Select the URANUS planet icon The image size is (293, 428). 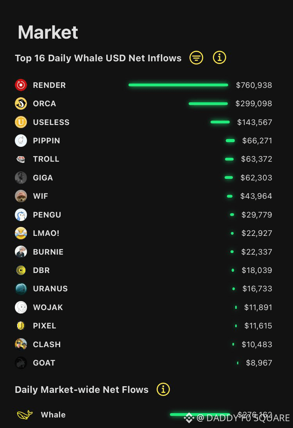[21, 289]
